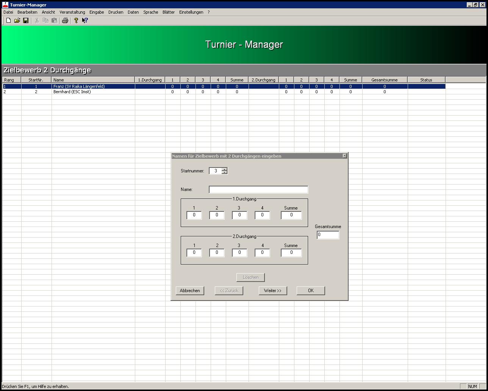The height and width of the screenshot is (391, 488).
Task: Click the StartNr. column header
Action: (x=36, y=80)
